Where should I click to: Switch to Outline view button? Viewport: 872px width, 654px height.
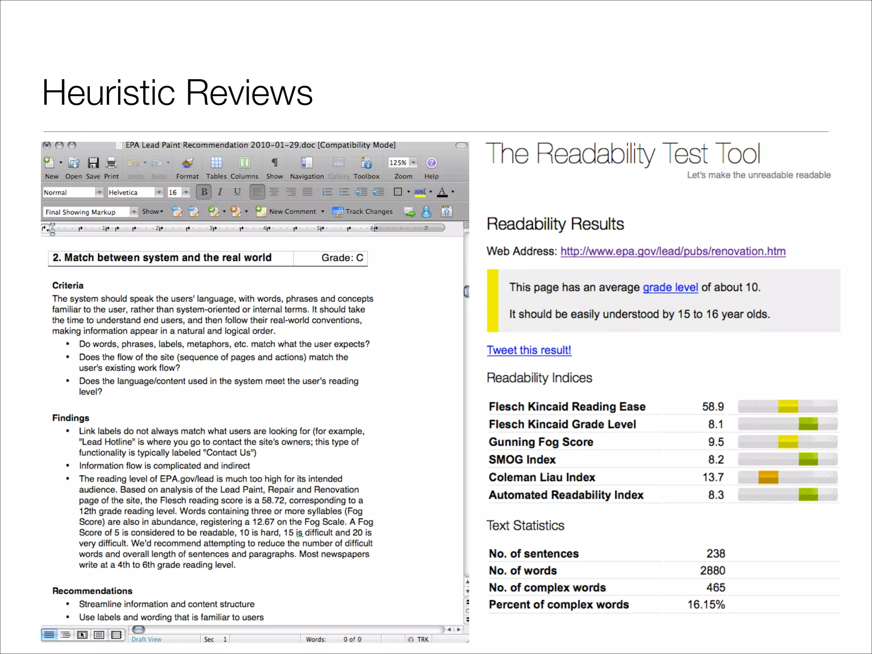click(x=66, y=635)
